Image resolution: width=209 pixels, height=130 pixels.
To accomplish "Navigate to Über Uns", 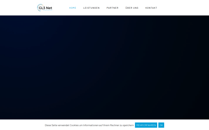I will pyautogui.click(x=132, y=8).
